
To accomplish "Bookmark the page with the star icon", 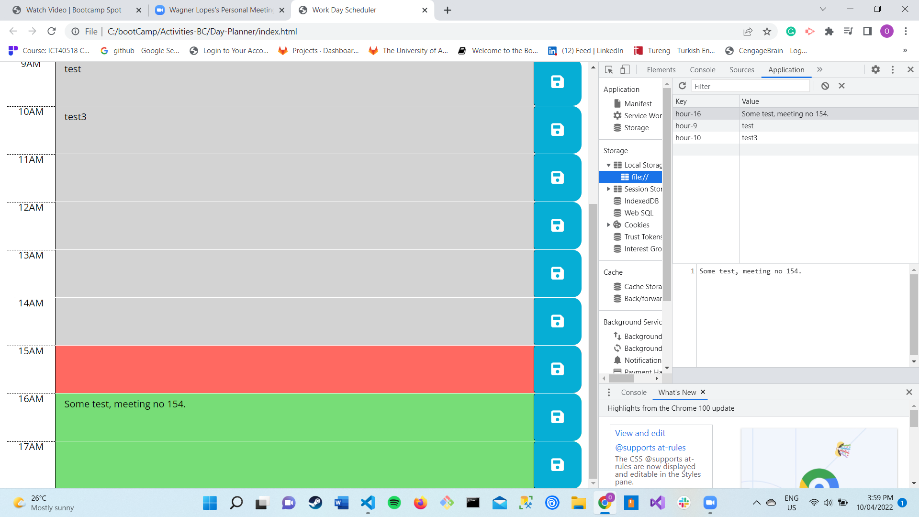I will [767, 31].
